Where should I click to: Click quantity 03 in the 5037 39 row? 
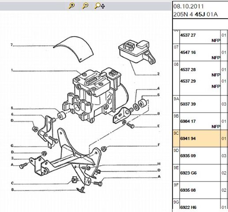(224, 104)
